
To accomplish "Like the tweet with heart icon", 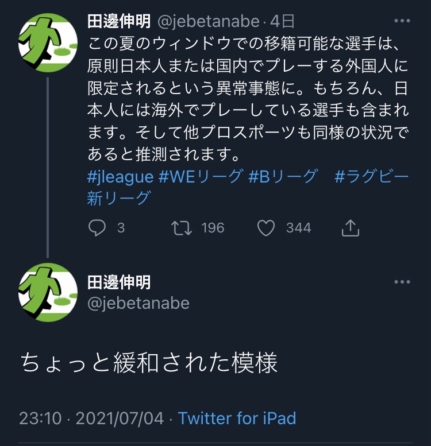I will [x=266, y=228].
